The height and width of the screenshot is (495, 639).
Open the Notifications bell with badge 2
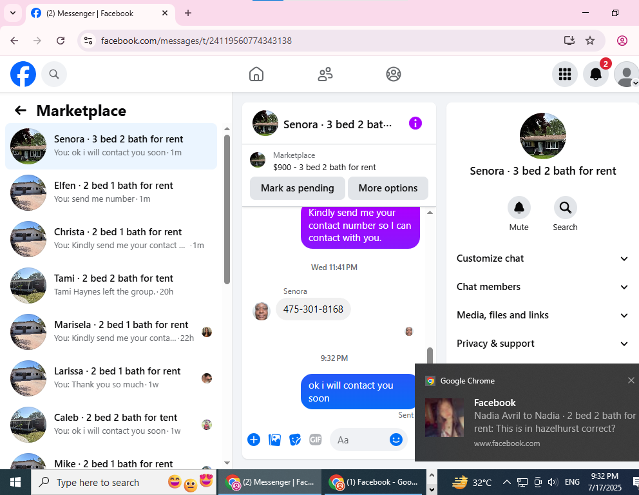point(596,74)
